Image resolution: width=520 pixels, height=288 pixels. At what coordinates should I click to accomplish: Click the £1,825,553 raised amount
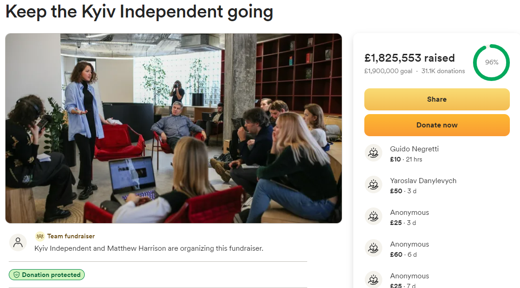(x=409, y=58)
